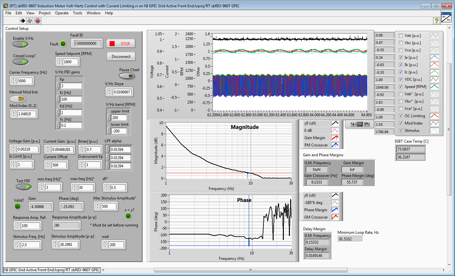Screen dimensions: 455x276
Task: Click the Carrier Frequency [Hz] stepper arrows
Action: [x=13, y=81]
